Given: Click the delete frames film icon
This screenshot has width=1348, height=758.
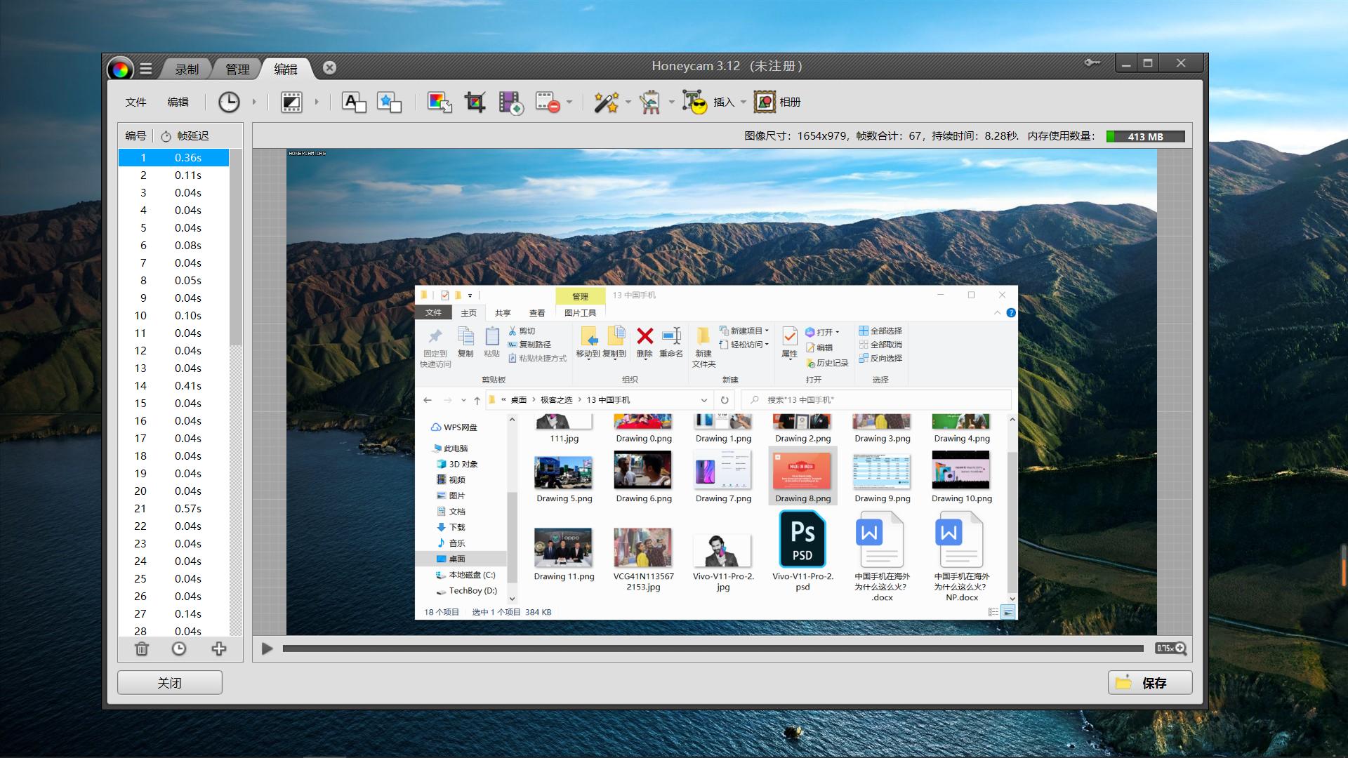Looking at the screenshot, I should [548, 102].
